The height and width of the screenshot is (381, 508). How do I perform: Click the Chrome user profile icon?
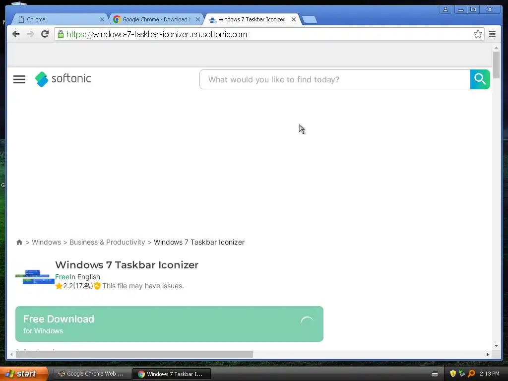point(445,9)
